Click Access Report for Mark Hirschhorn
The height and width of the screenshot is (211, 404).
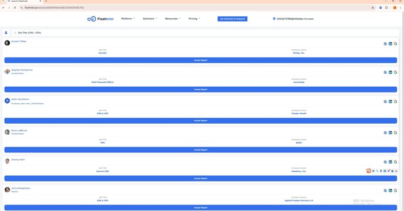pyautogui.click(x=201, y=121)
